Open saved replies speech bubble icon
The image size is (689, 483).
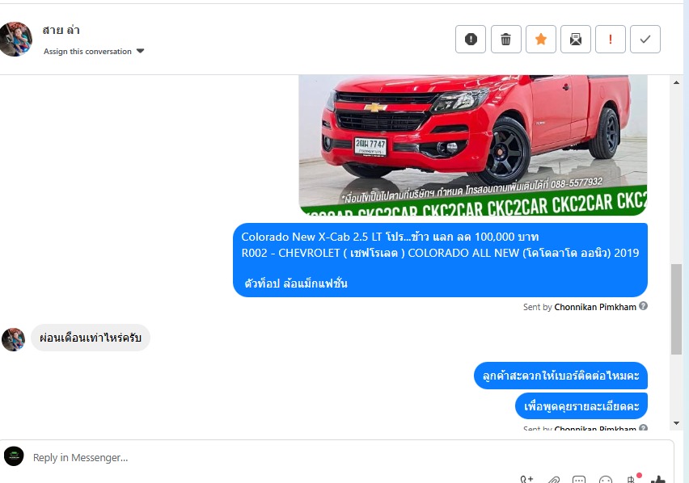point(579,480)
